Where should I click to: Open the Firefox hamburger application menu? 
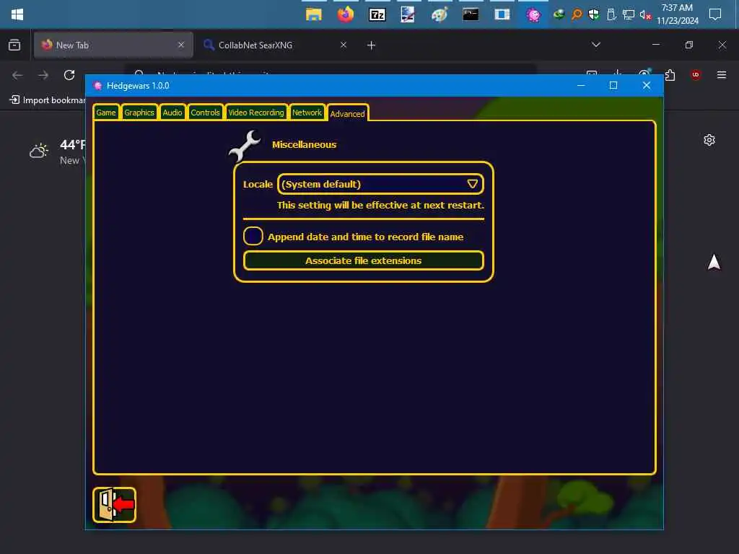coord(721,75)
